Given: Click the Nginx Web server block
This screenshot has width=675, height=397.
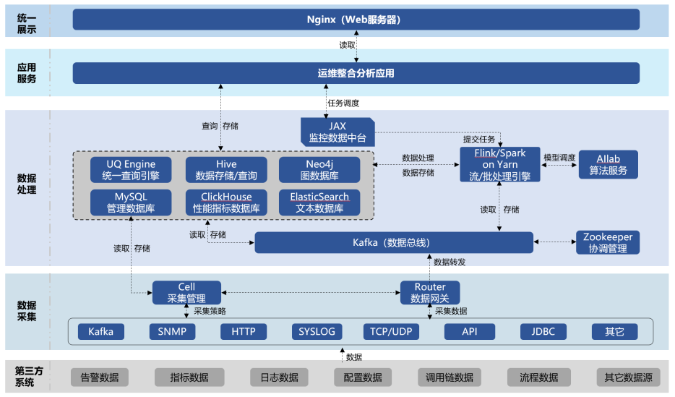Looking at the screenshot, I should tap(356, 20).
